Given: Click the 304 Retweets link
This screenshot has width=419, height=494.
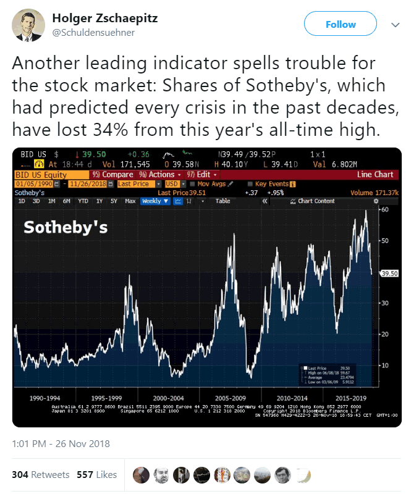Looking at the screenshot, I should [x=40, y=474].
